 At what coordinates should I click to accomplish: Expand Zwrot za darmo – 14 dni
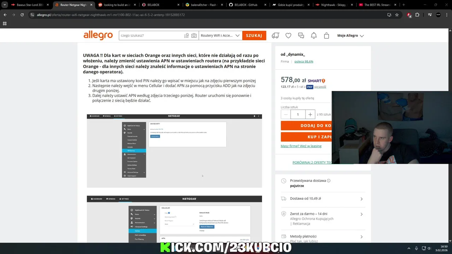coord(323,218)
